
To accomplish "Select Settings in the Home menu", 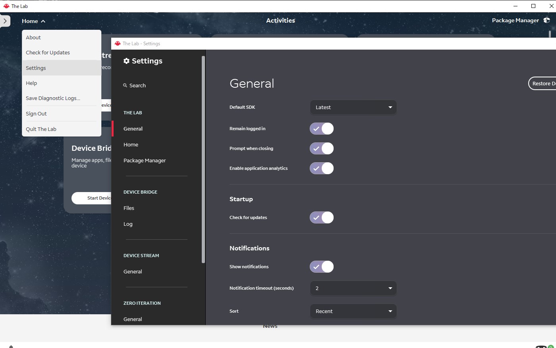I will tap(62, 68).
